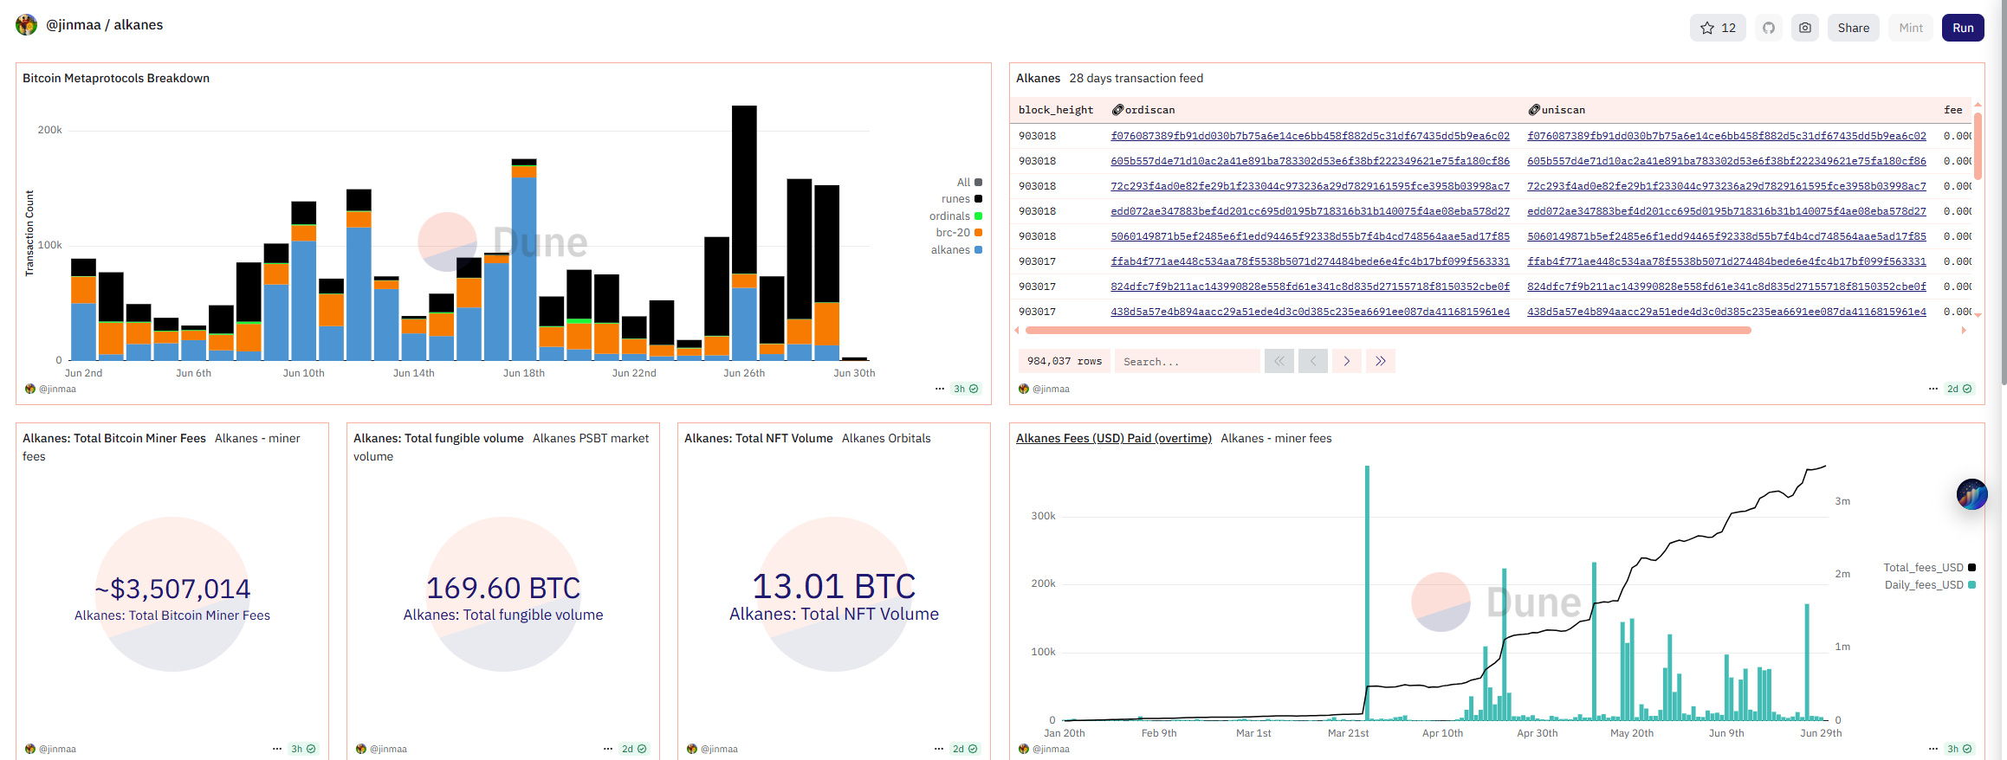
Task: Open uniscan link starting edd072ae34
Action: [1726, 211]
